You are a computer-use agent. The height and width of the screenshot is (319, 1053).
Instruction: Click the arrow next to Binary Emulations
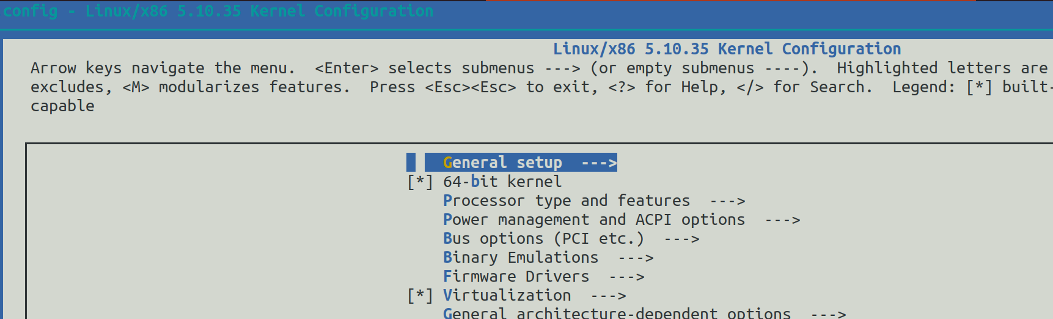tap(636, 258)
